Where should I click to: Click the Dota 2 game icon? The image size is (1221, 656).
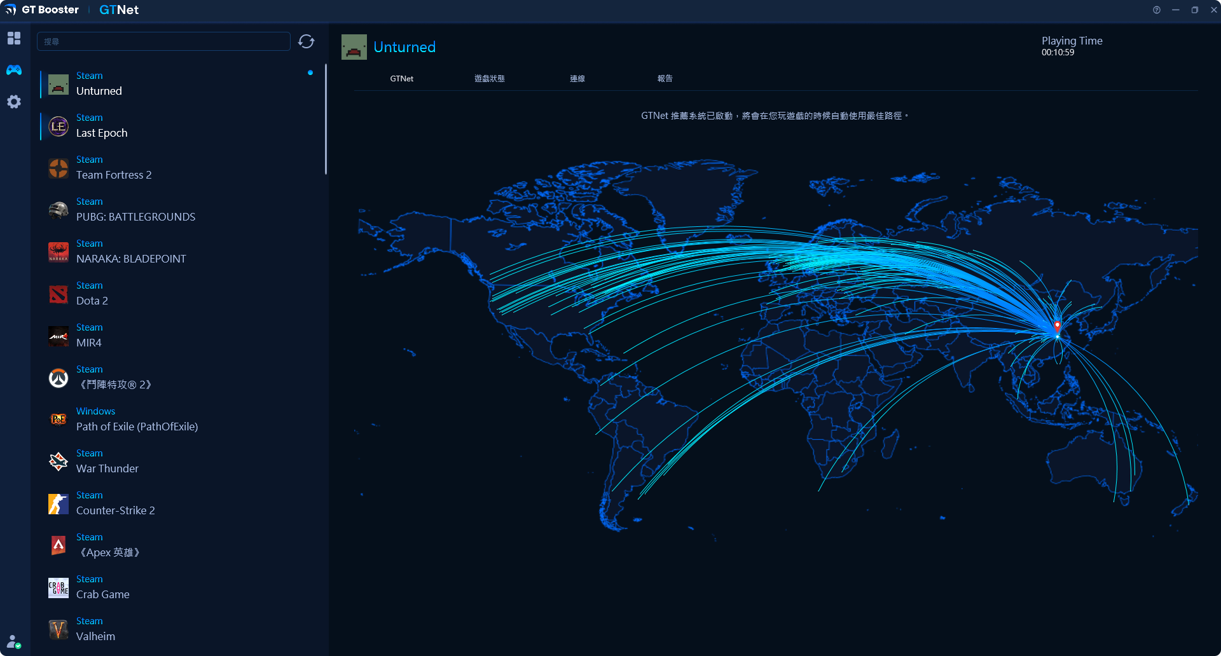pyautogui.click(x=59, y=294)
